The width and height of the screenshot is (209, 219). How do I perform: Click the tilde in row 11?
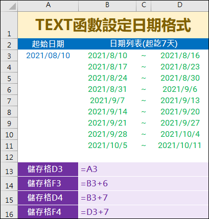click(x=144, y=145)
